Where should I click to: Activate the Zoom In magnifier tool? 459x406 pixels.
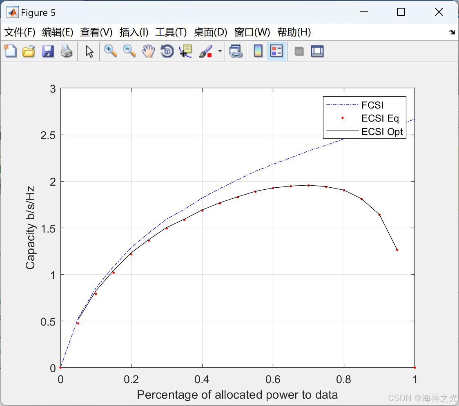(110, 51)
